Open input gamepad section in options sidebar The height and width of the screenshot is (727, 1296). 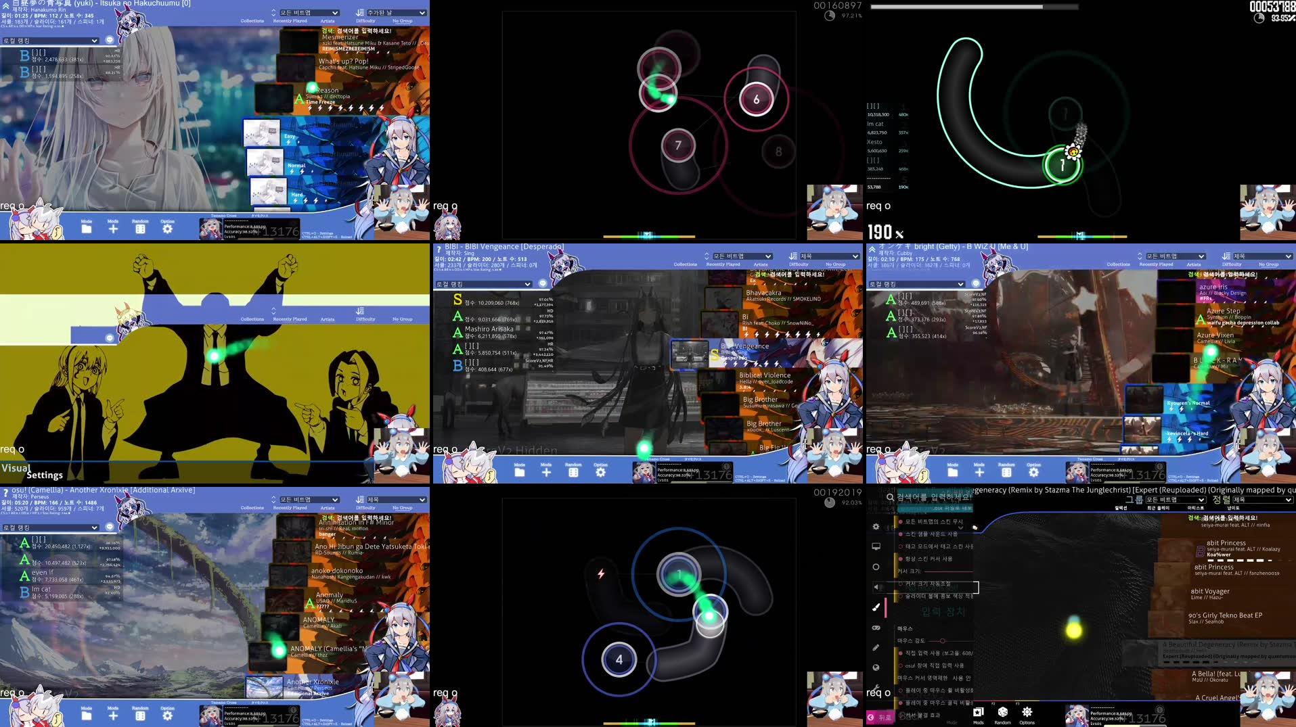tap(876, 628)
